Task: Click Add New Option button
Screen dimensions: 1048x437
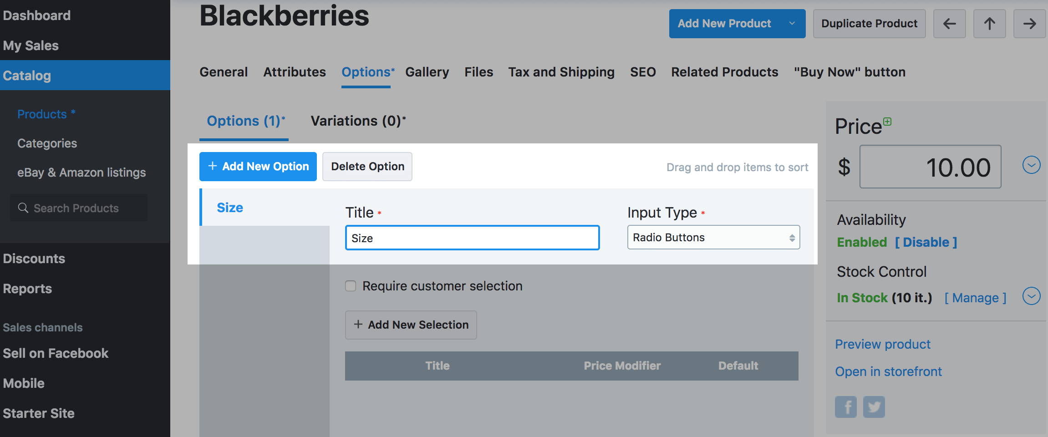Action: tap(258, 167)
